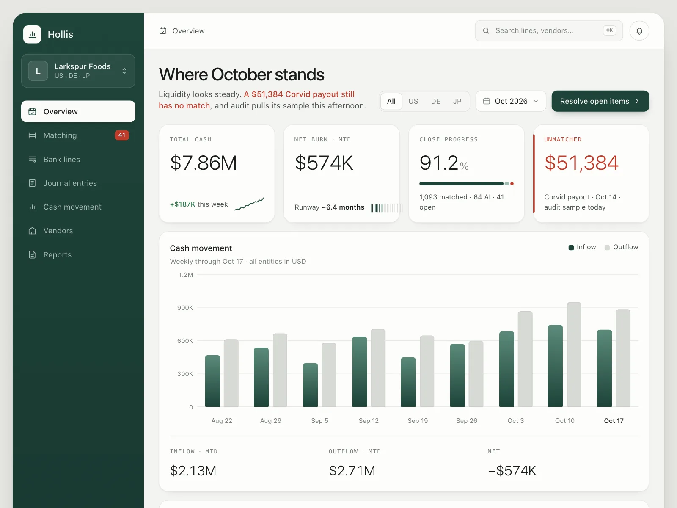Open the Reports section
The image size is (677, 508).
(x=78, y=255)
